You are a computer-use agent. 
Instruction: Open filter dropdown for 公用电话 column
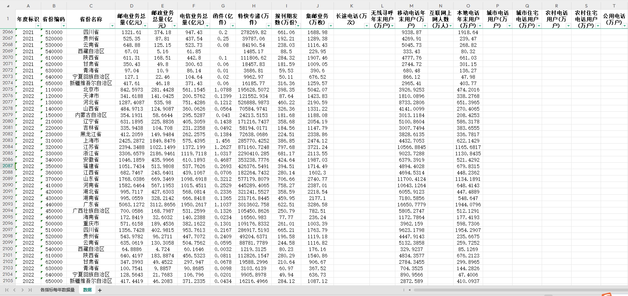[x=624, y=26]
